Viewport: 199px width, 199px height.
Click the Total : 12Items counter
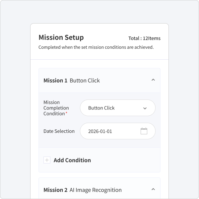point(144,38)
